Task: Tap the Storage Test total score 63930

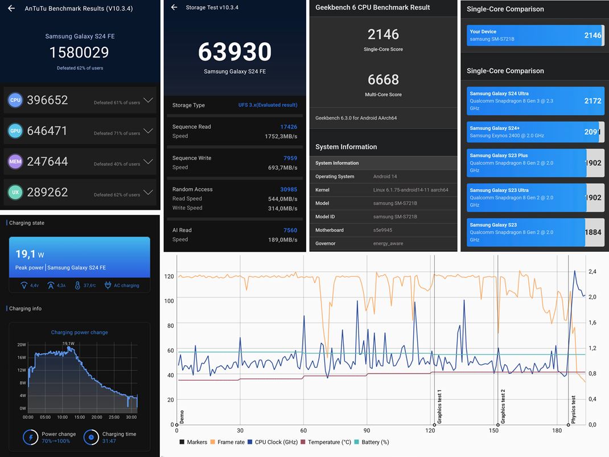Action: [x=234, y=52]
